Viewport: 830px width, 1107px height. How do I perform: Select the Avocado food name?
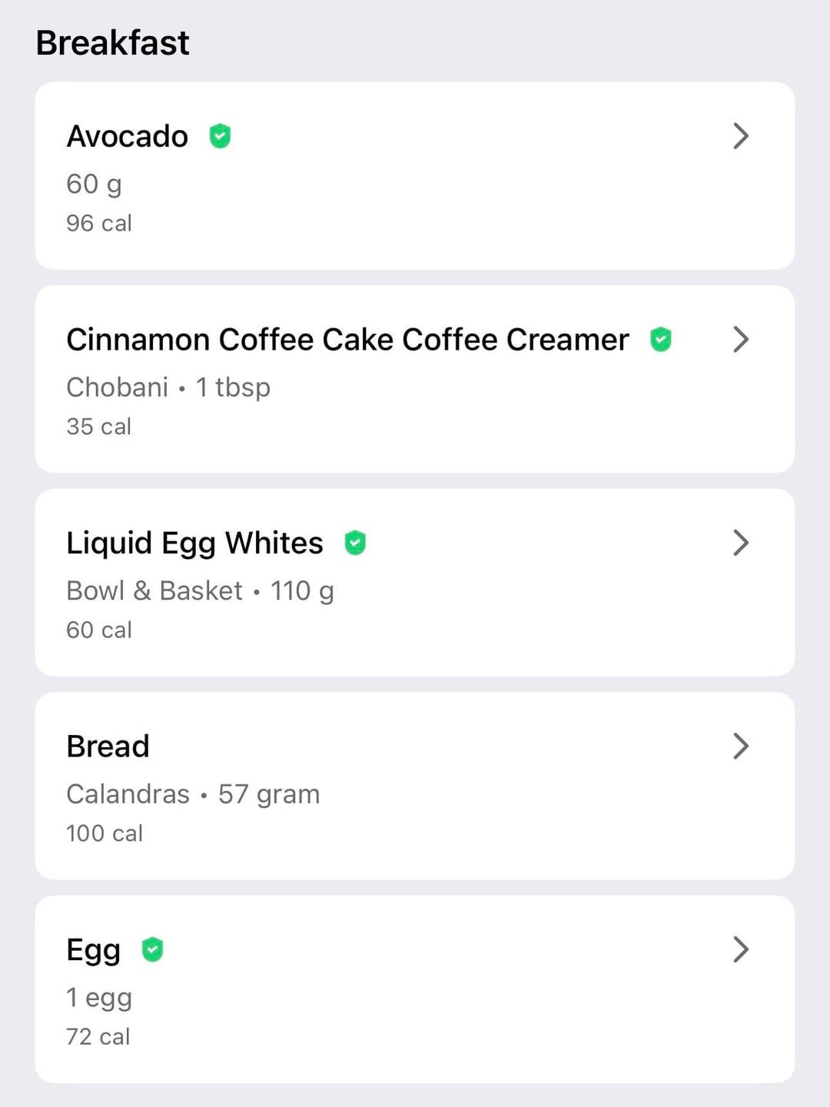pos(128,136)
